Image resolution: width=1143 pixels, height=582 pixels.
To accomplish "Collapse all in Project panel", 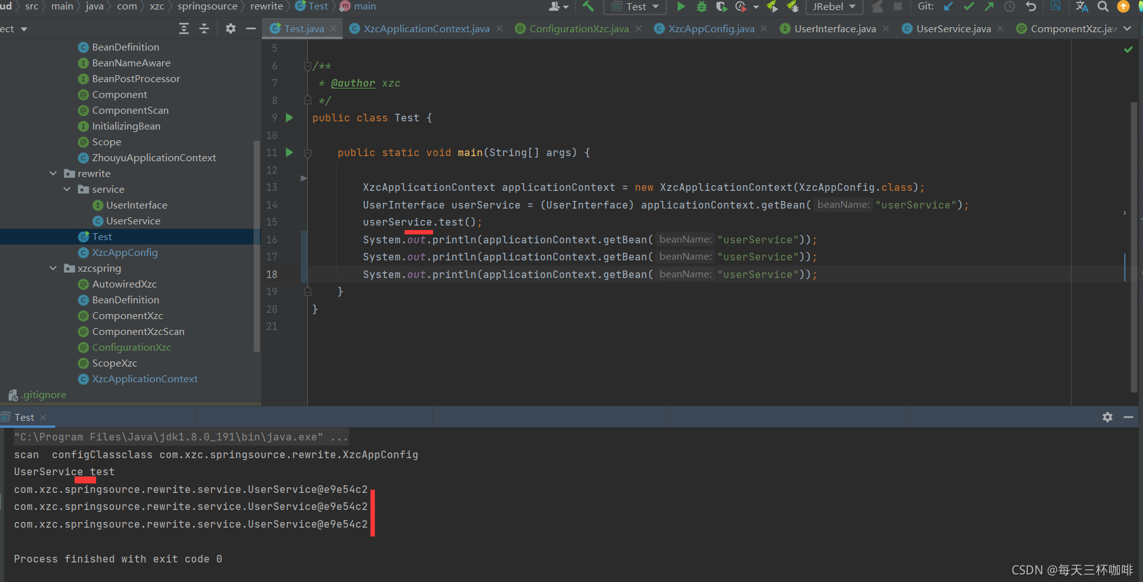I will tap(204, 28).
